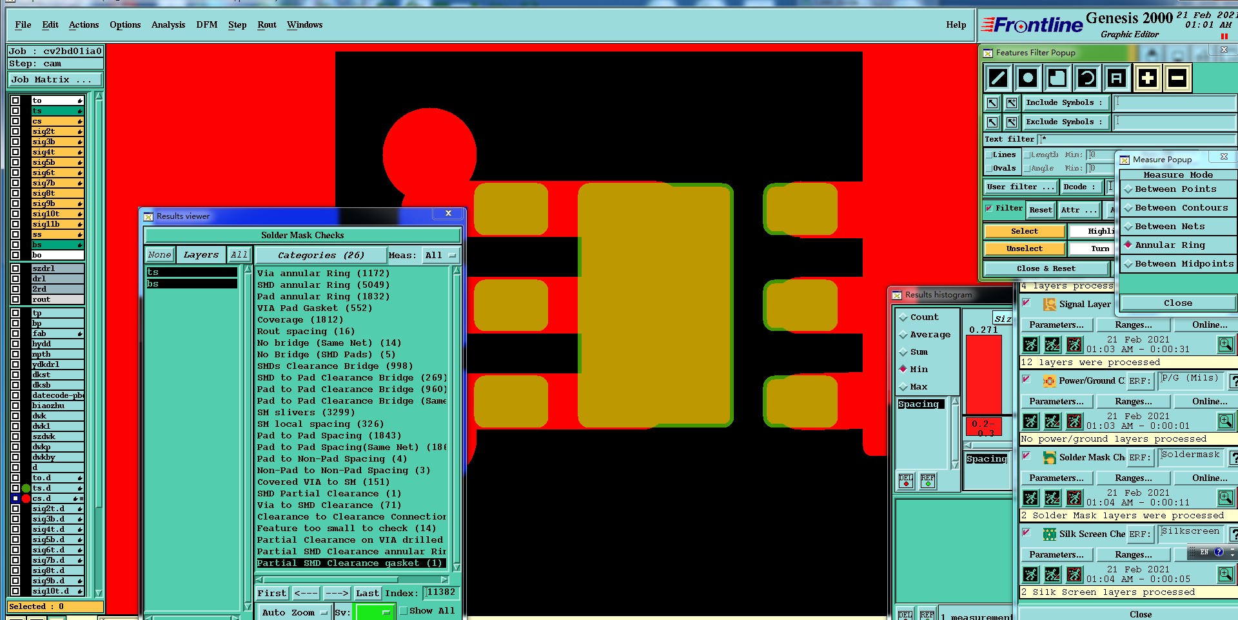
Task: Click the zoom results icon for Power/Ground
Action: (x=1225, y=422)
